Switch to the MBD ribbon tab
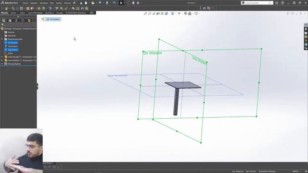Viewport: 308px width, 173px height. coord(91,13)
